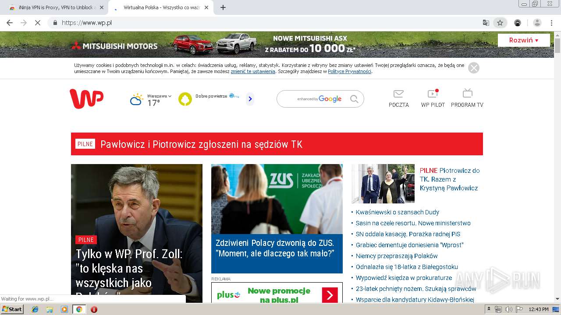
Task: Open 'Zdziwieni Polacy dzwonią do ZUS' headline
Action: [x=275, y=248]
